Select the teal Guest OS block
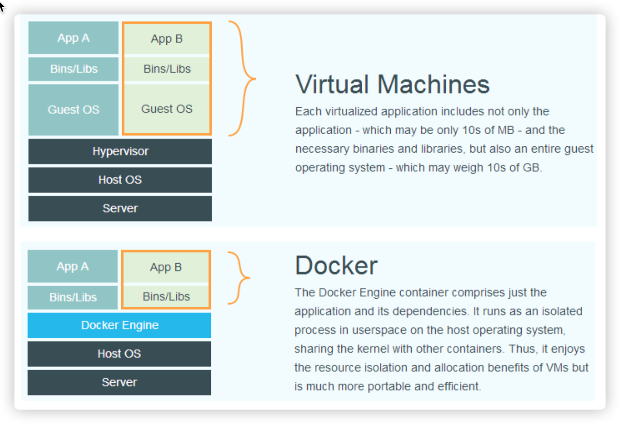The height and width of the screenshot is (424, 620). [x=73, y=109]
